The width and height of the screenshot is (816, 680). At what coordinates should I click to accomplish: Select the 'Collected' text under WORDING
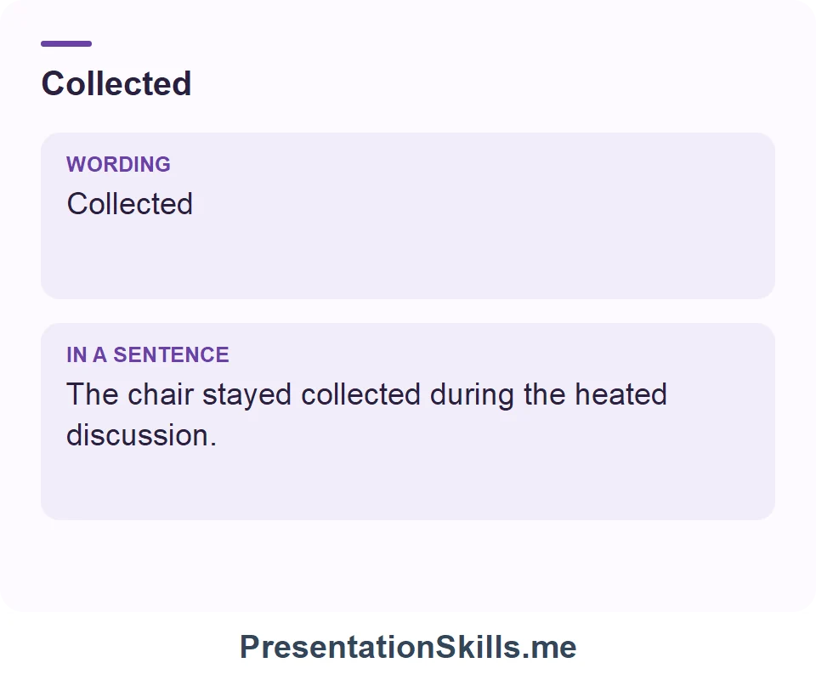tap(129, 203)
